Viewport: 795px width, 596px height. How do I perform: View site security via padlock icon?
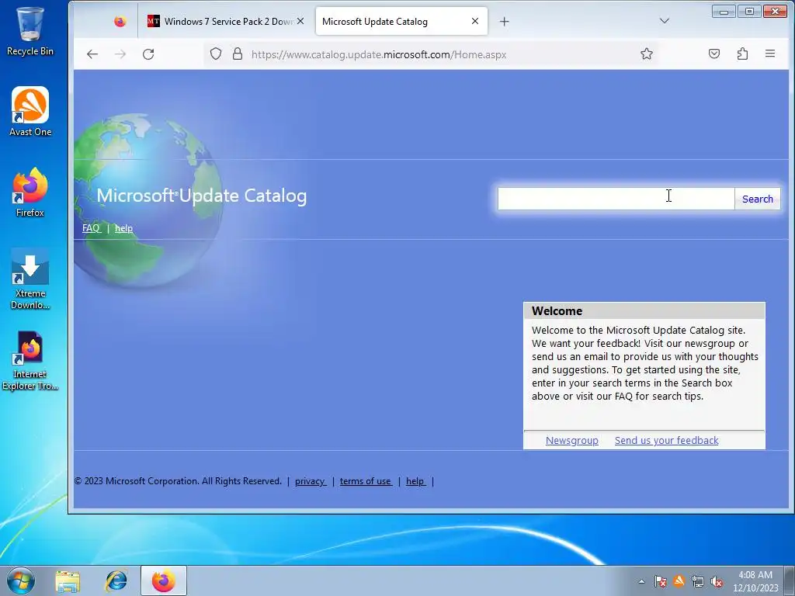[x=238, y=54]
